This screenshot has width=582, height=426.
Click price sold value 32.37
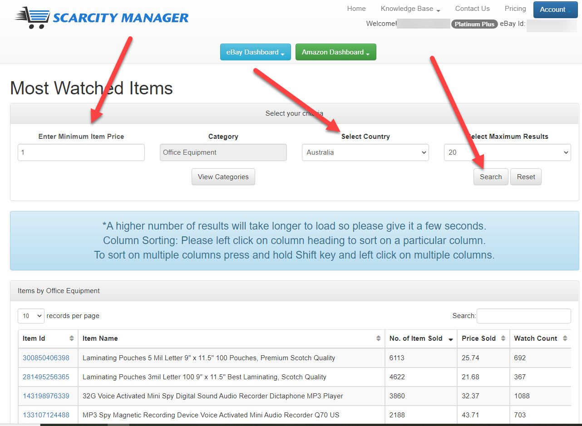pyautogui.click(x=470, y=396)
